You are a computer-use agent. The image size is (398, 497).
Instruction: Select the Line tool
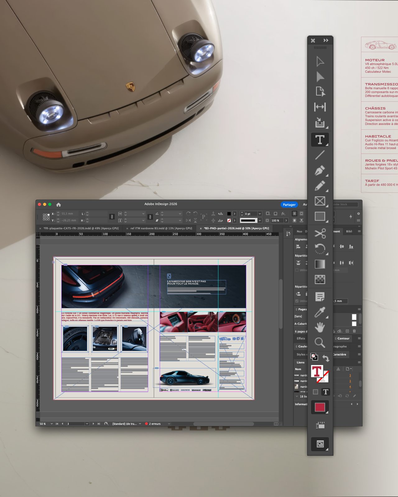320,155
